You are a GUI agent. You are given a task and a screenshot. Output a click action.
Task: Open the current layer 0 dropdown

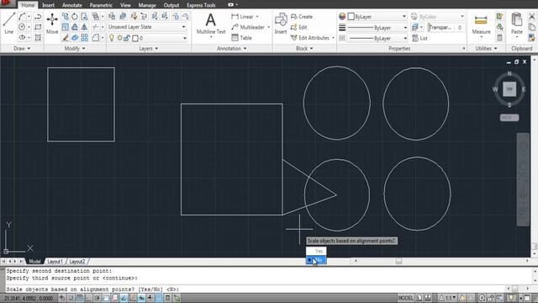coord(148,38)
